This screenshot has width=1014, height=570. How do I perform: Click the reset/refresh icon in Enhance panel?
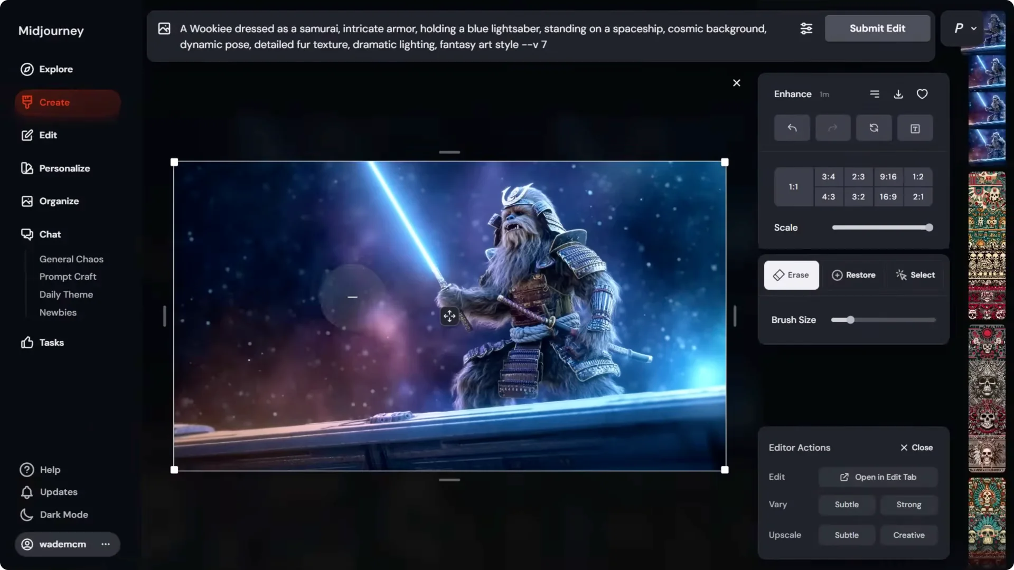tap(874, 128)
